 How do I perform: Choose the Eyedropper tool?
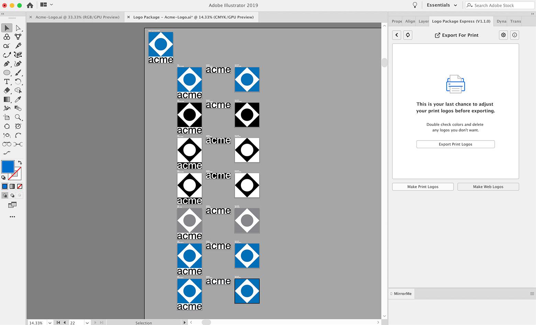pos(18,99)
